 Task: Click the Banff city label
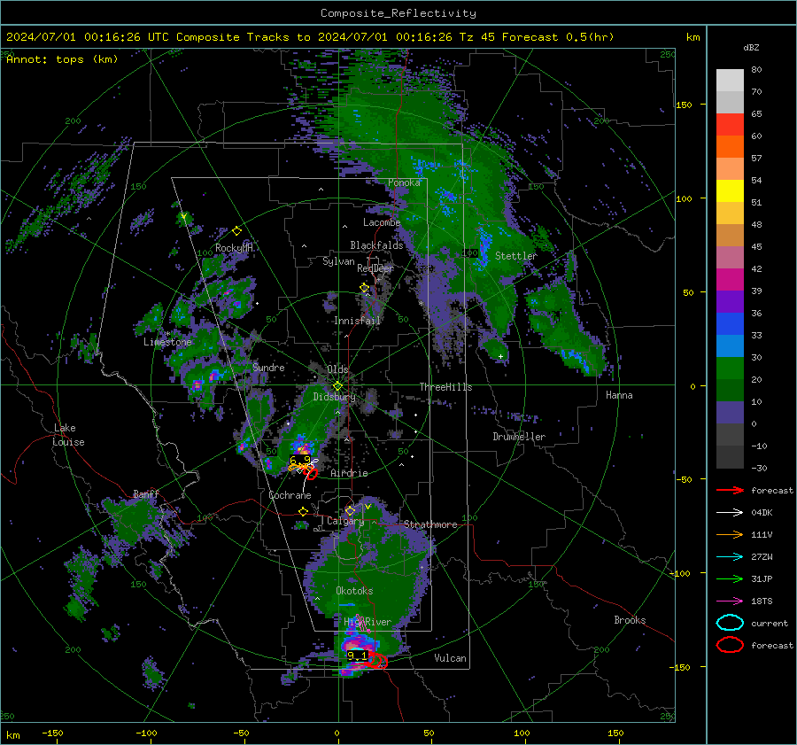click(146, 493)
